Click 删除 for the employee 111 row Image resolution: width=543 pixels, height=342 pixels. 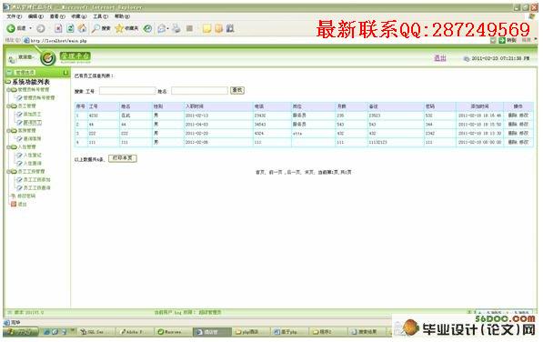pos(512,142)
